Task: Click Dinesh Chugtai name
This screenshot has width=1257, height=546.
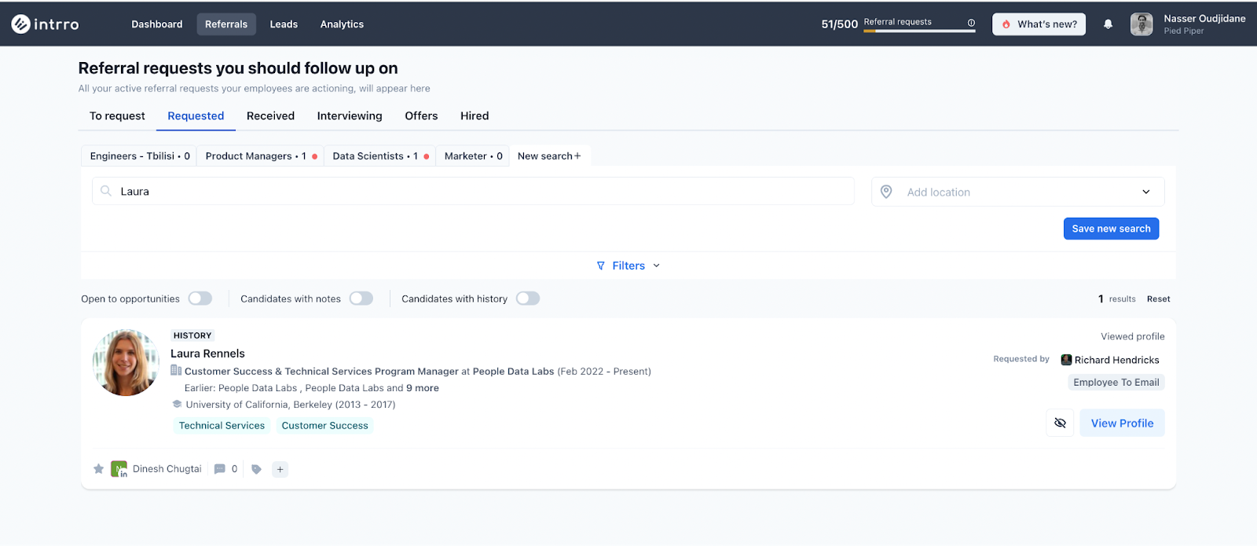Action: [167, 469]
